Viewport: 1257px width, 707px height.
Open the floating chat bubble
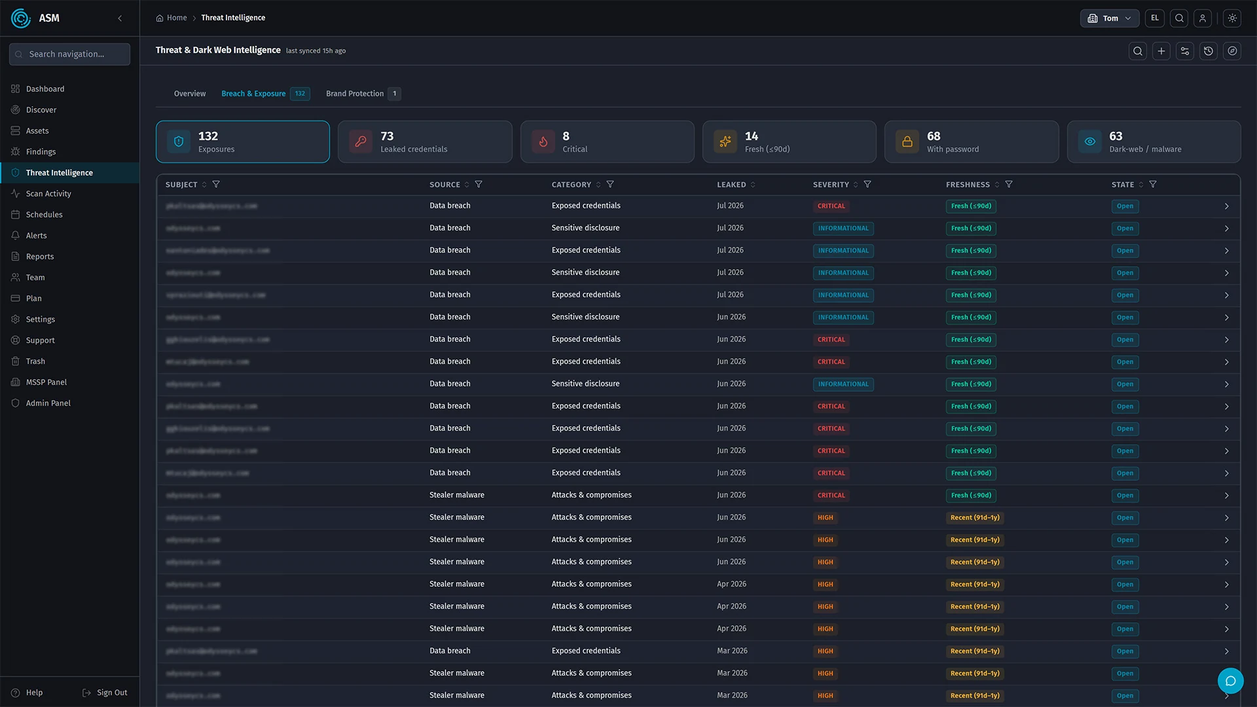point(1230,681)
